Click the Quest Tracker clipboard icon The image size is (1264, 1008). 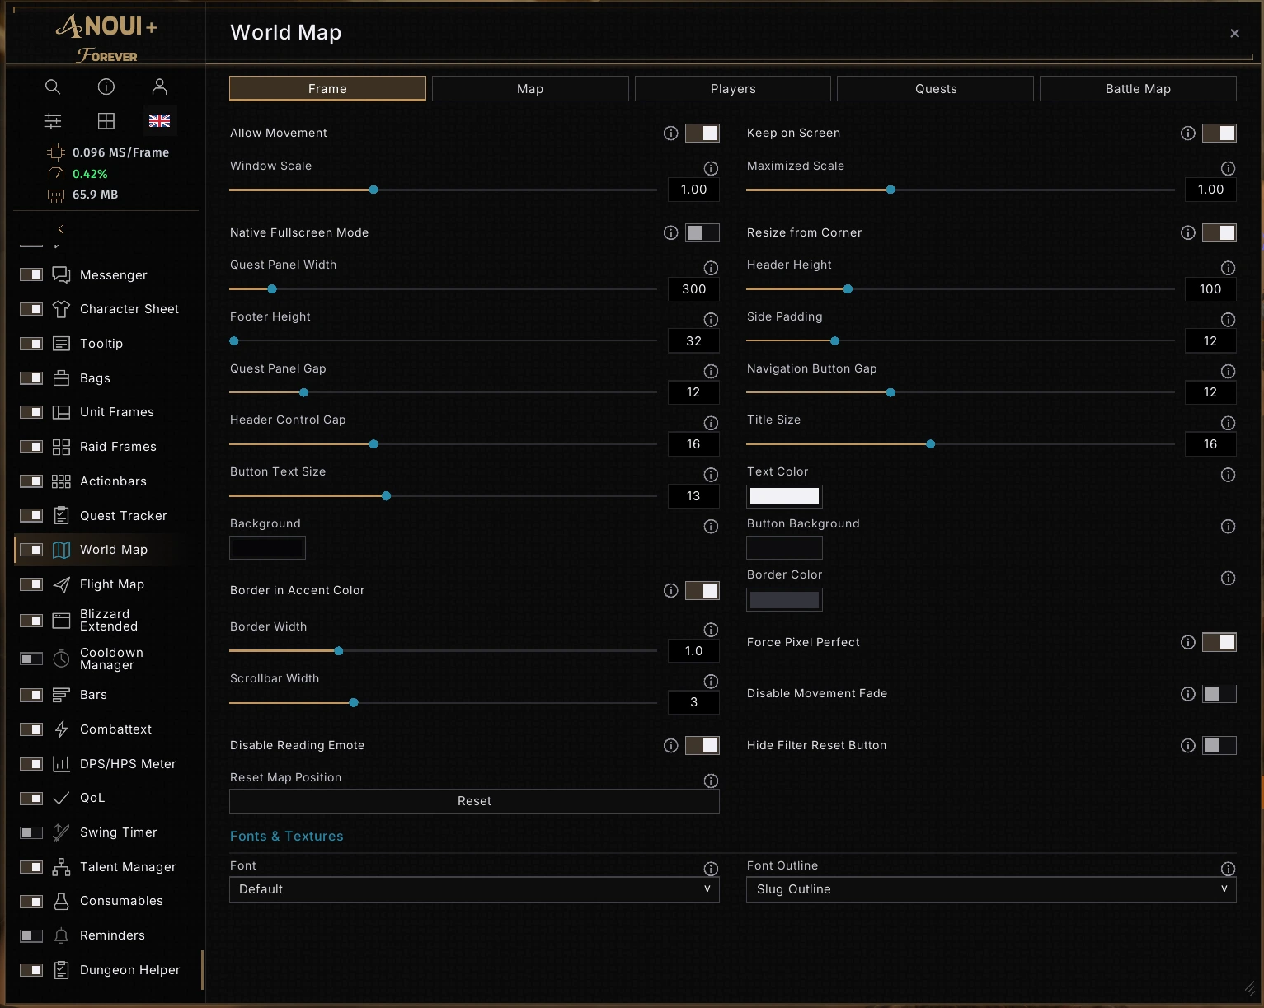61,516
